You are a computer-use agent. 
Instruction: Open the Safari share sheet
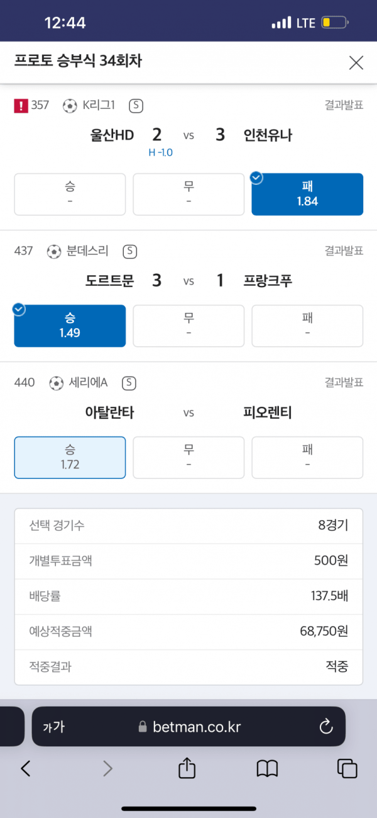point(186,768)
